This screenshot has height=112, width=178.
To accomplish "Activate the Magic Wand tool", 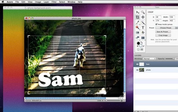I will pyautogui.click(x=143, y=23).
